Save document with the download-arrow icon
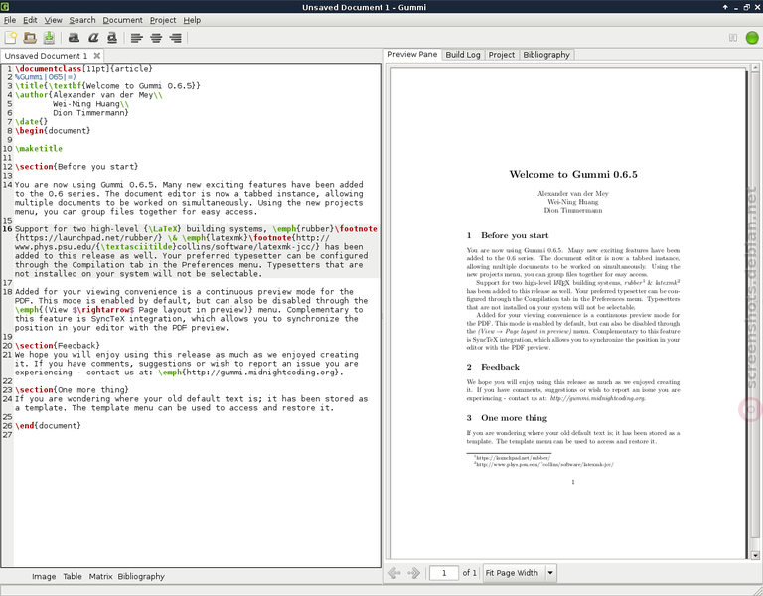The width and height of the screenshot is (763, 596). (x=49, y=38)
